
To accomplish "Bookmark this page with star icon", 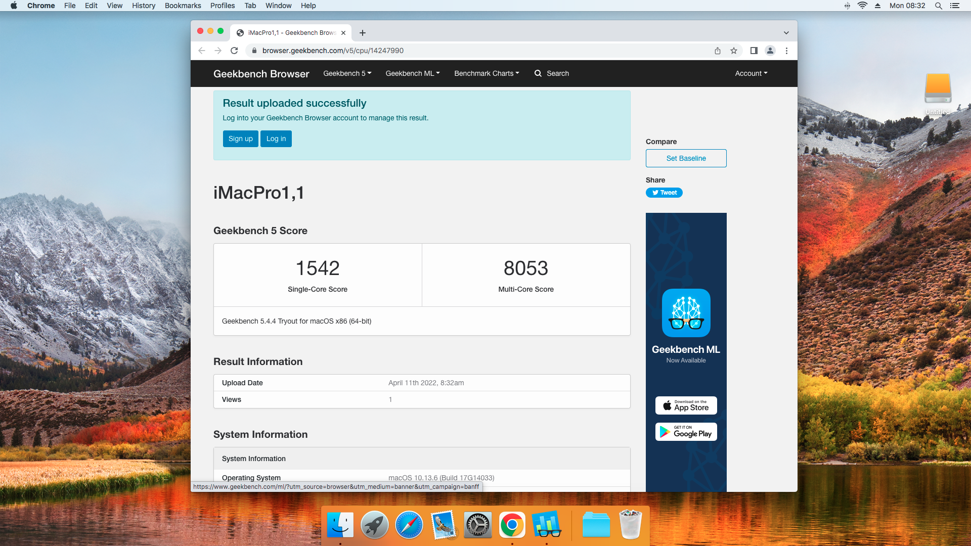I will pos(734,51).
